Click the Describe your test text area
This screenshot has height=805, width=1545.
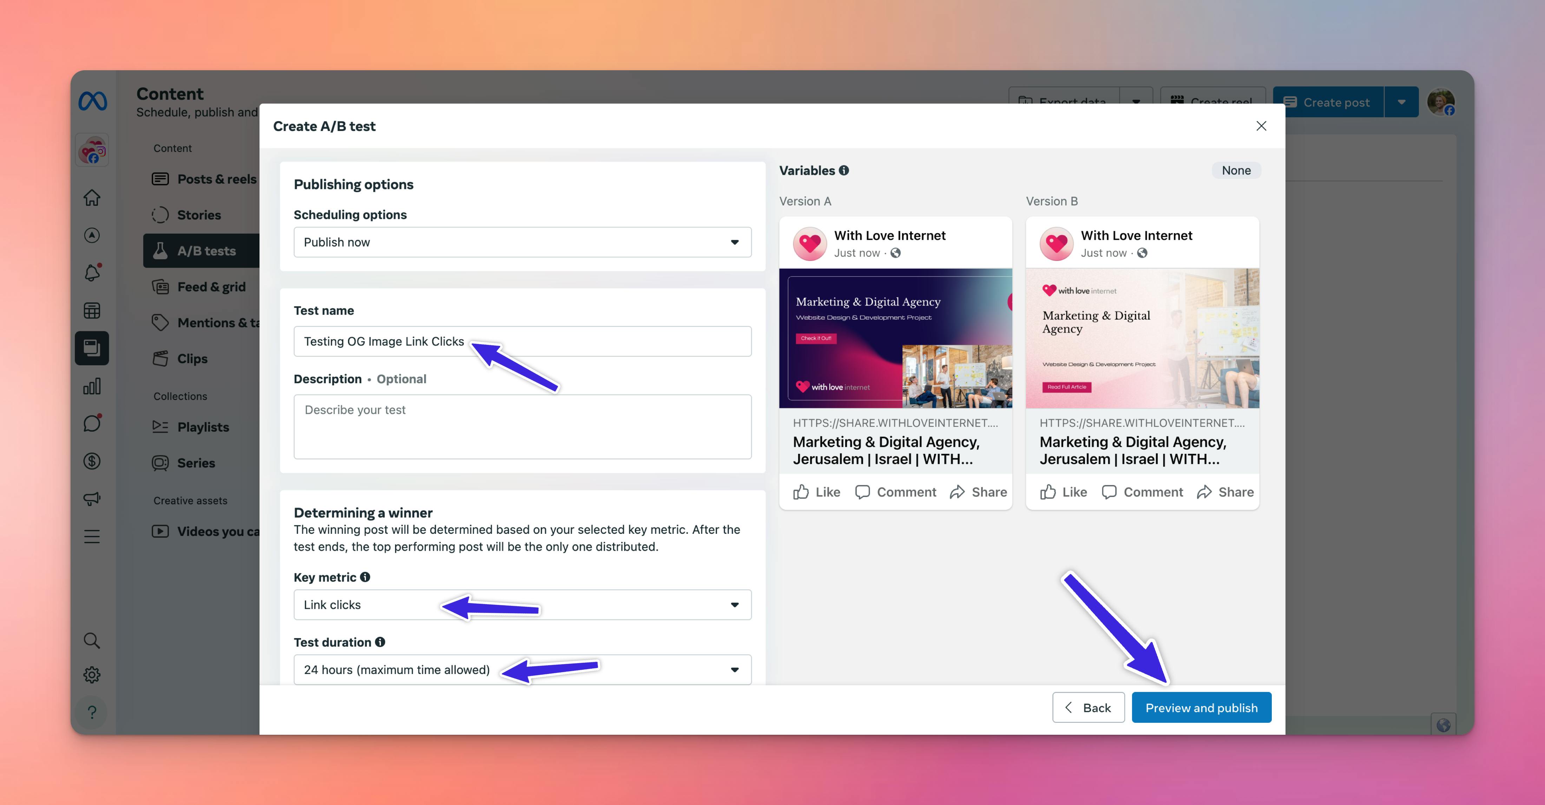522,427
